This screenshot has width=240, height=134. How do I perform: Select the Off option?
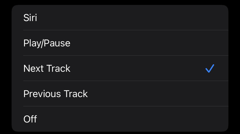click(x=120, y=119)
